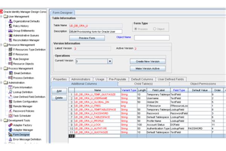Open the Current Version dropdown arrow
The height and width of the screenshot is (151, 226).
coord(110,61)
